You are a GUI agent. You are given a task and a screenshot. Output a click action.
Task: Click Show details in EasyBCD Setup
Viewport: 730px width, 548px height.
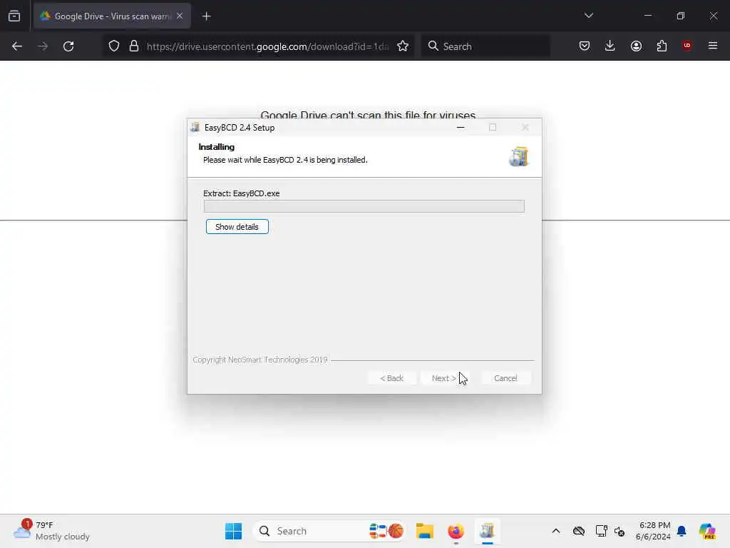[237, 227]
